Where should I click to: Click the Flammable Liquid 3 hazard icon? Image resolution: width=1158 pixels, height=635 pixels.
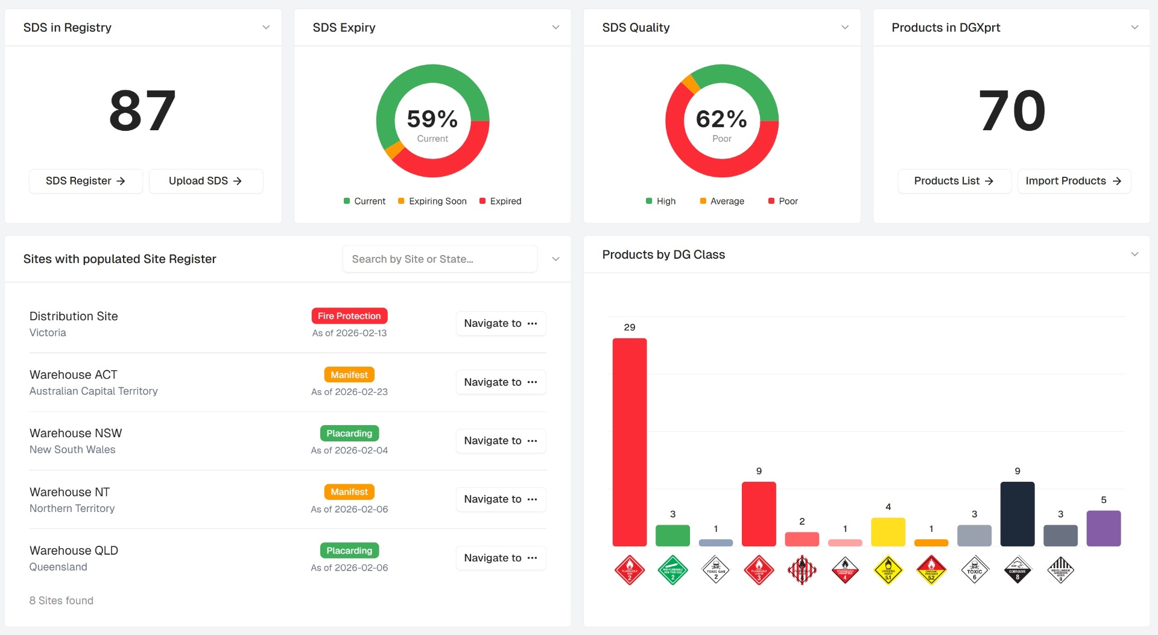pos(759,570)
